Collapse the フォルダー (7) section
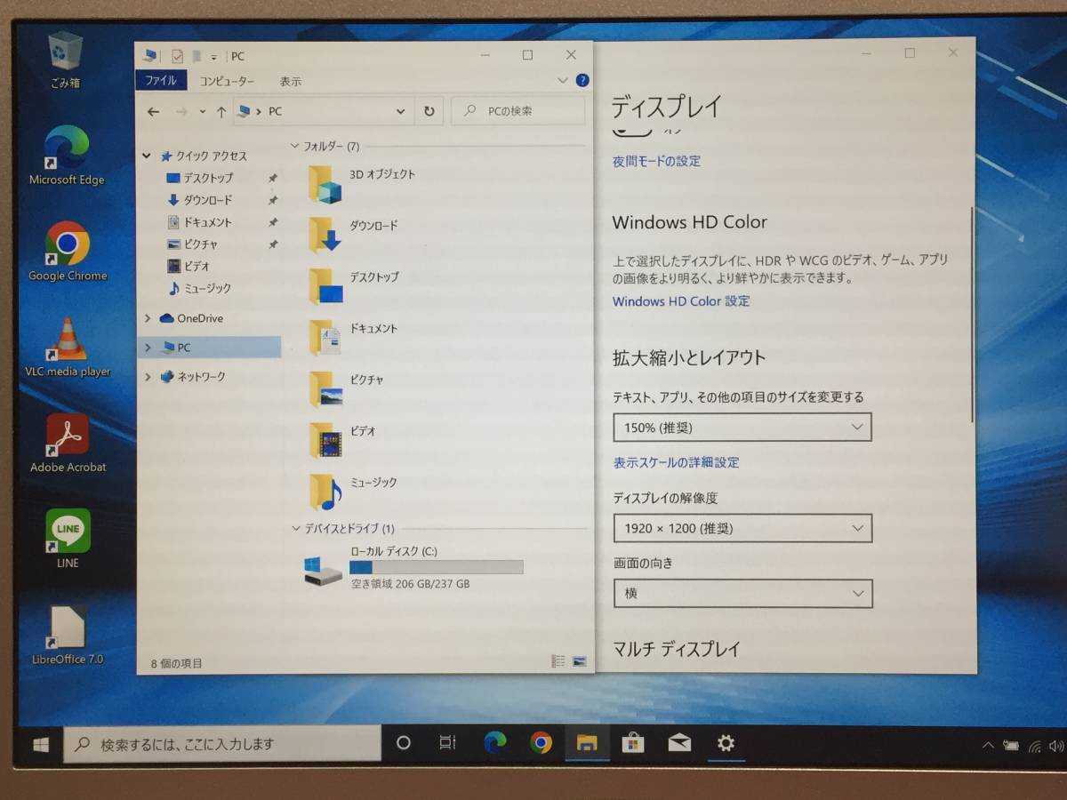This screenshot has height=800, width=1067. (x=294, y=145)
